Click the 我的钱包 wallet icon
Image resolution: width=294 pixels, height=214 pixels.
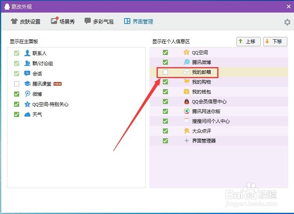pos(186,91)
